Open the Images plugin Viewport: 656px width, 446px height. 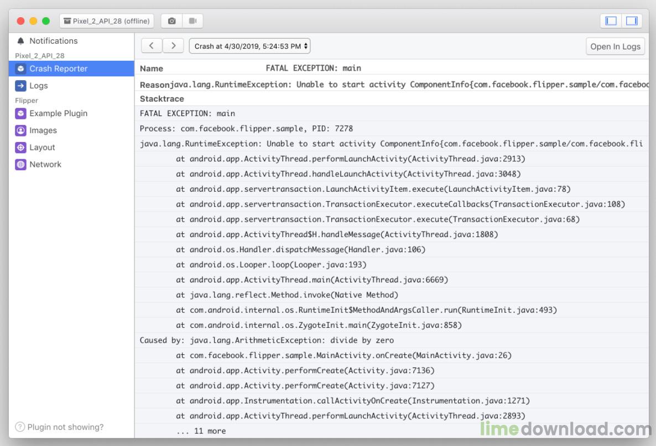pyautogui.click(x=43, y=130)
